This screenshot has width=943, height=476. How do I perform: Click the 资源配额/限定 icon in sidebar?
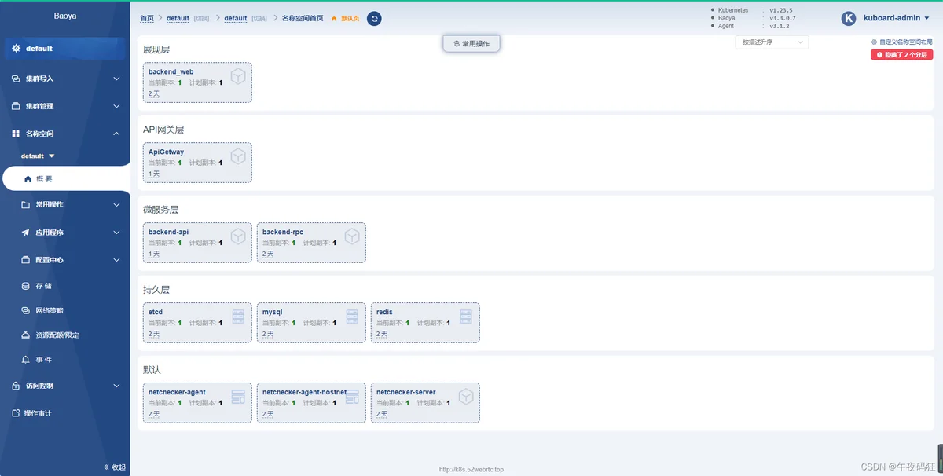coord(27,335)
